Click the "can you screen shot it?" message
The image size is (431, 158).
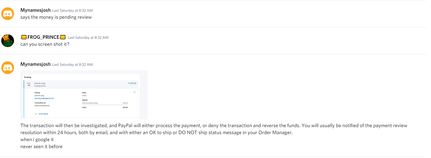tap(45, 44)
